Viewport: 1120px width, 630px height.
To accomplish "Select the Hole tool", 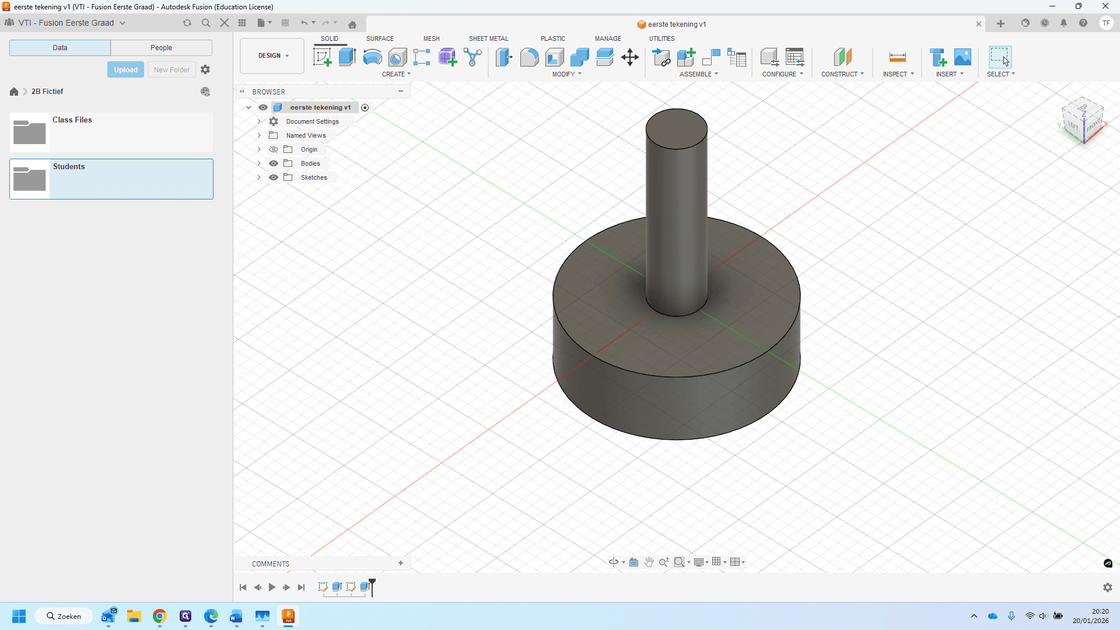I will point(397,57).
